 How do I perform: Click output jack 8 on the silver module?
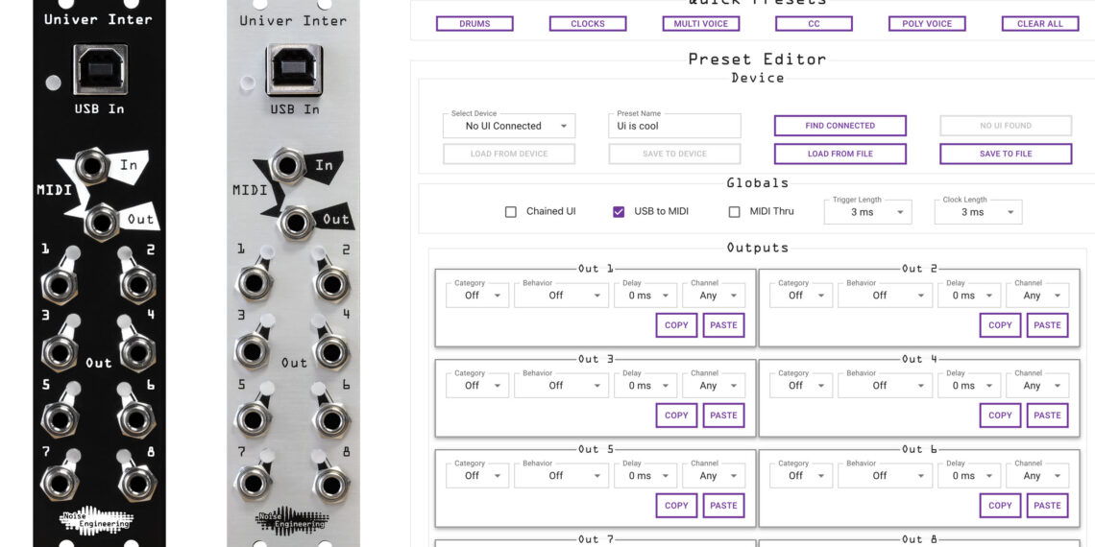[331, 484]
